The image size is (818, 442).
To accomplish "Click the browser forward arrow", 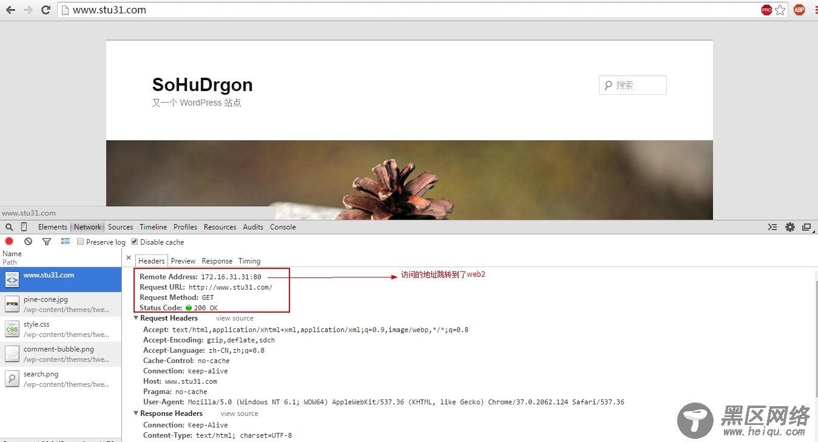I will 28,10.
